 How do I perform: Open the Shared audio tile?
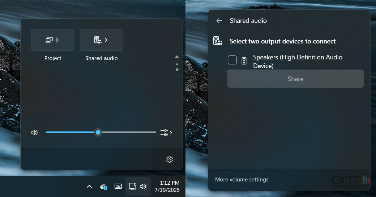click(x=102, y=40)
